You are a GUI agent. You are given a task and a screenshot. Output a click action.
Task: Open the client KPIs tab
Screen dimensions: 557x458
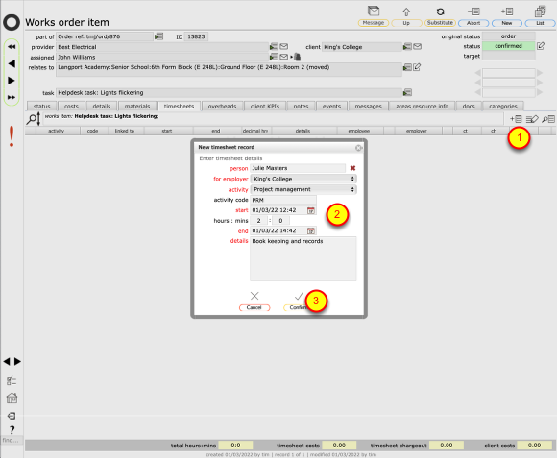265,107
